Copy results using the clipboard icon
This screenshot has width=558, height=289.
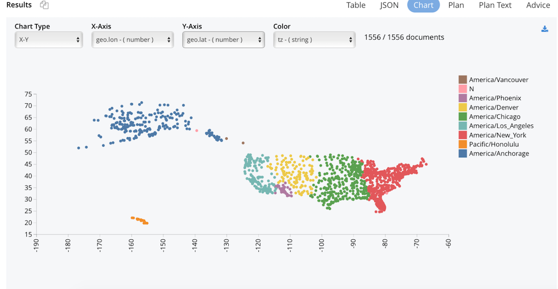(45, 5)
